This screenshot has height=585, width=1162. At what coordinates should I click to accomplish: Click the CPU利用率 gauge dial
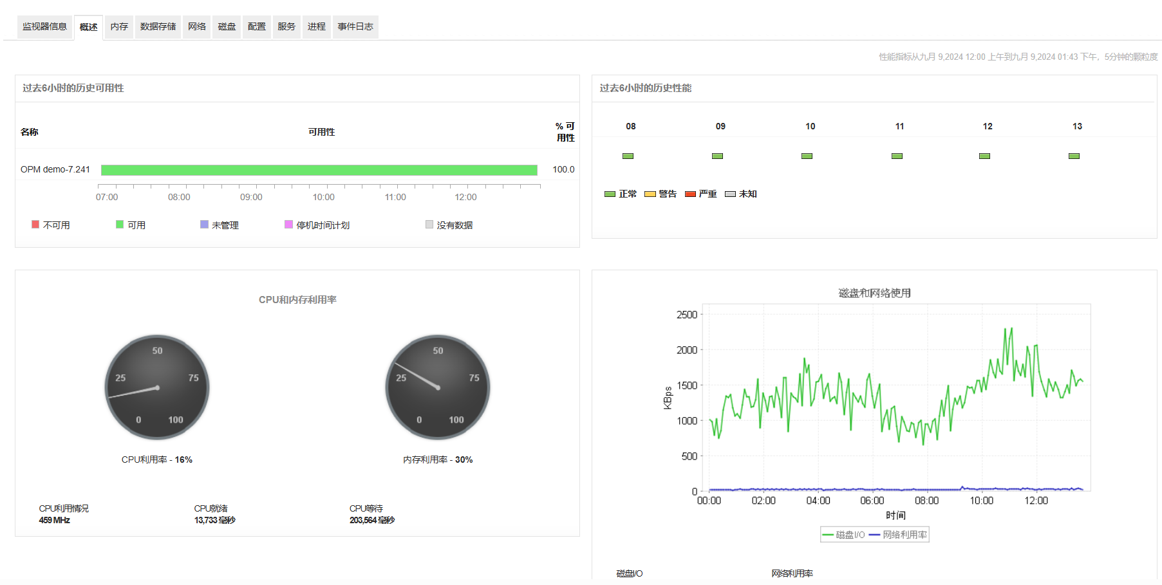157,387
